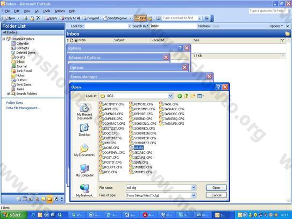Select My Computer in places bar

84,171
